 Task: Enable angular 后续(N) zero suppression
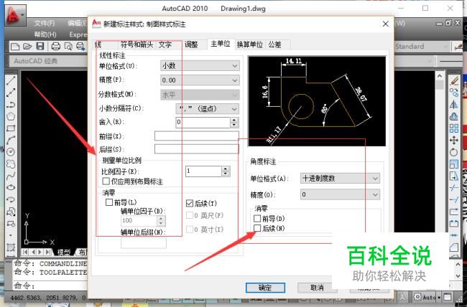click(257, 228)
